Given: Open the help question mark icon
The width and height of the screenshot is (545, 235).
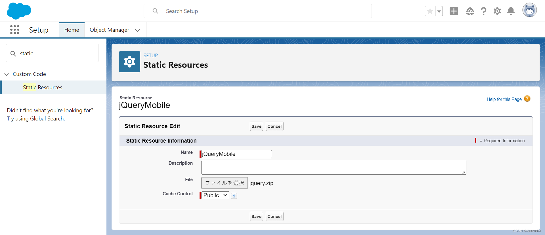Looking at the screenshot, I should tap(484, 11).
